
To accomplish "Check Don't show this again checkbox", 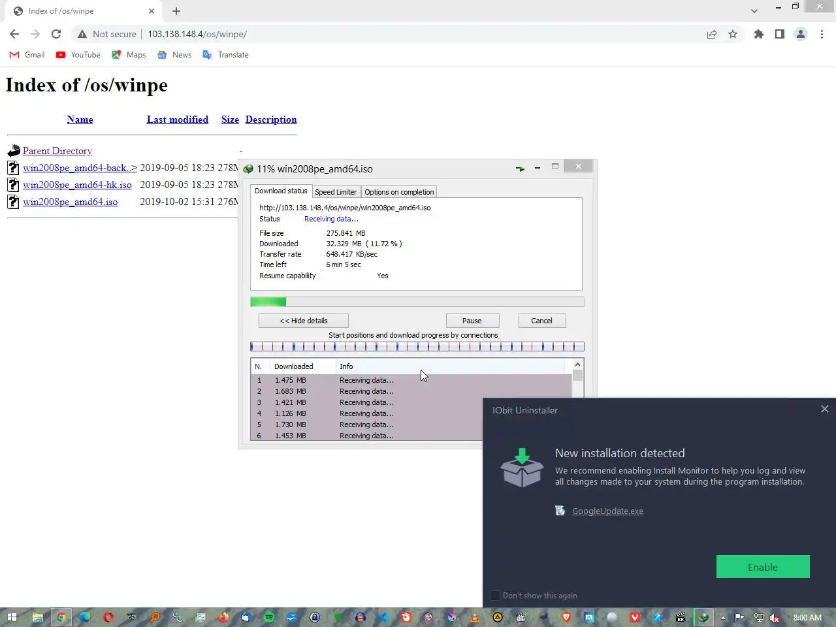I will [x=494, y=596].
